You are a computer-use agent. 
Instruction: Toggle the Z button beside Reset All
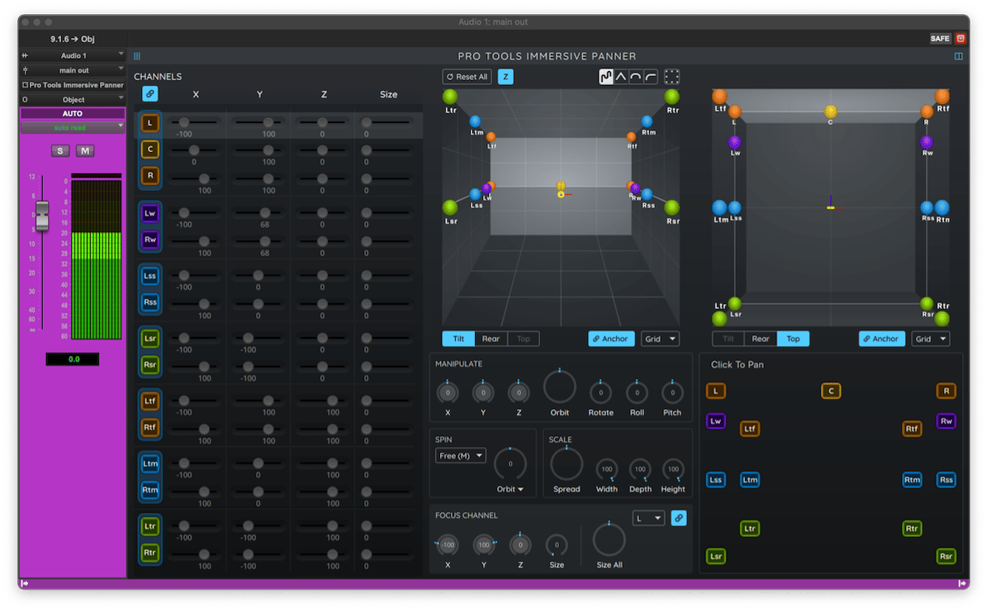(505, 77)
